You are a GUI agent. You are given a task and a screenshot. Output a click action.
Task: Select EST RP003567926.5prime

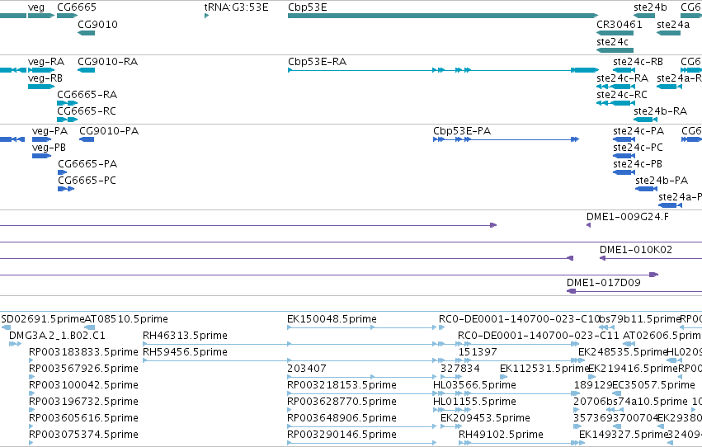(83, 369)
